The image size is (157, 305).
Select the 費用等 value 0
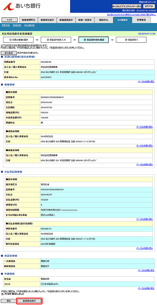click(x=41, y=205)
